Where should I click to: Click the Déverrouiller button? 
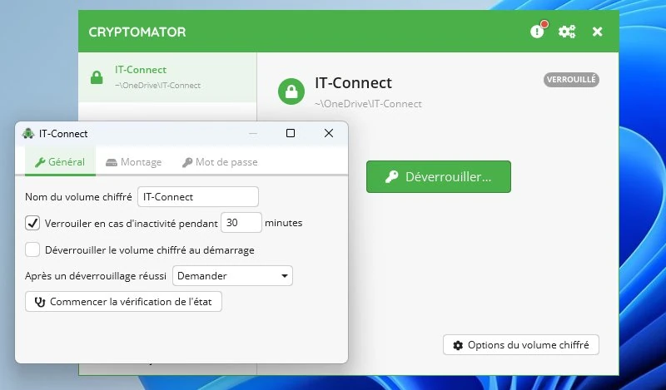click(x=438, y=176)
